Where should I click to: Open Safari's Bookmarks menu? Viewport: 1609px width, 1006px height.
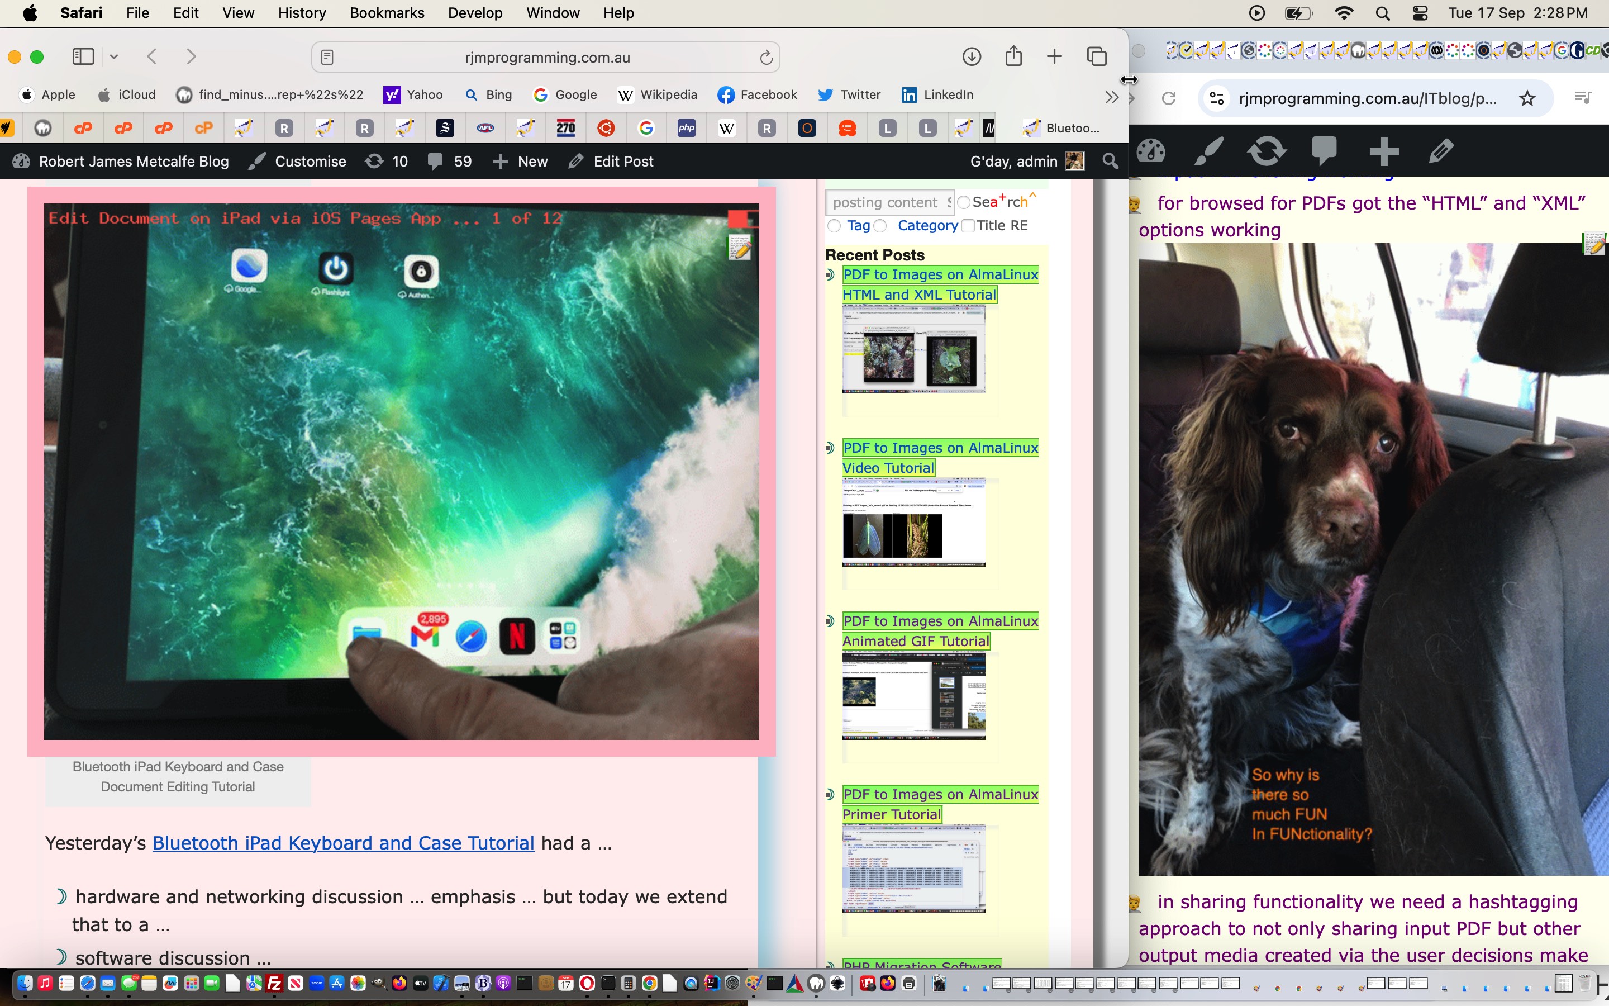(x=387, y=13)
